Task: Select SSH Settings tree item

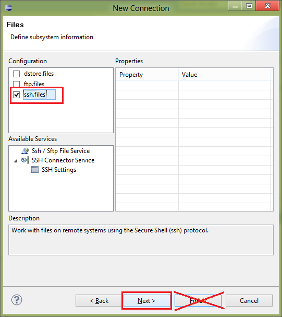Action: [59, 170]
